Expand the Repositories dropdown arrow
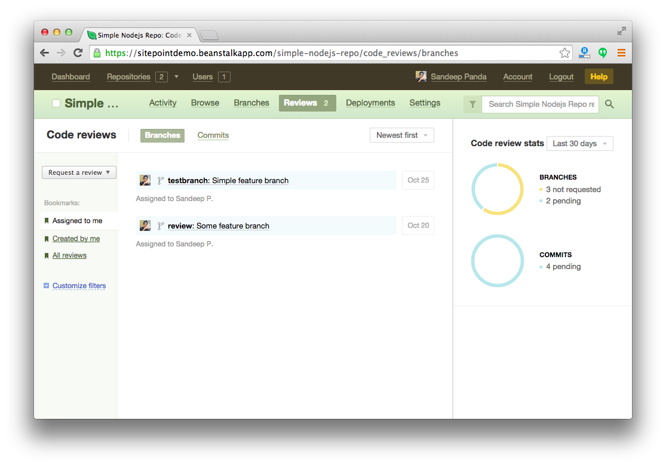This screenshot has height=466, width=666. tap(176, 77)
